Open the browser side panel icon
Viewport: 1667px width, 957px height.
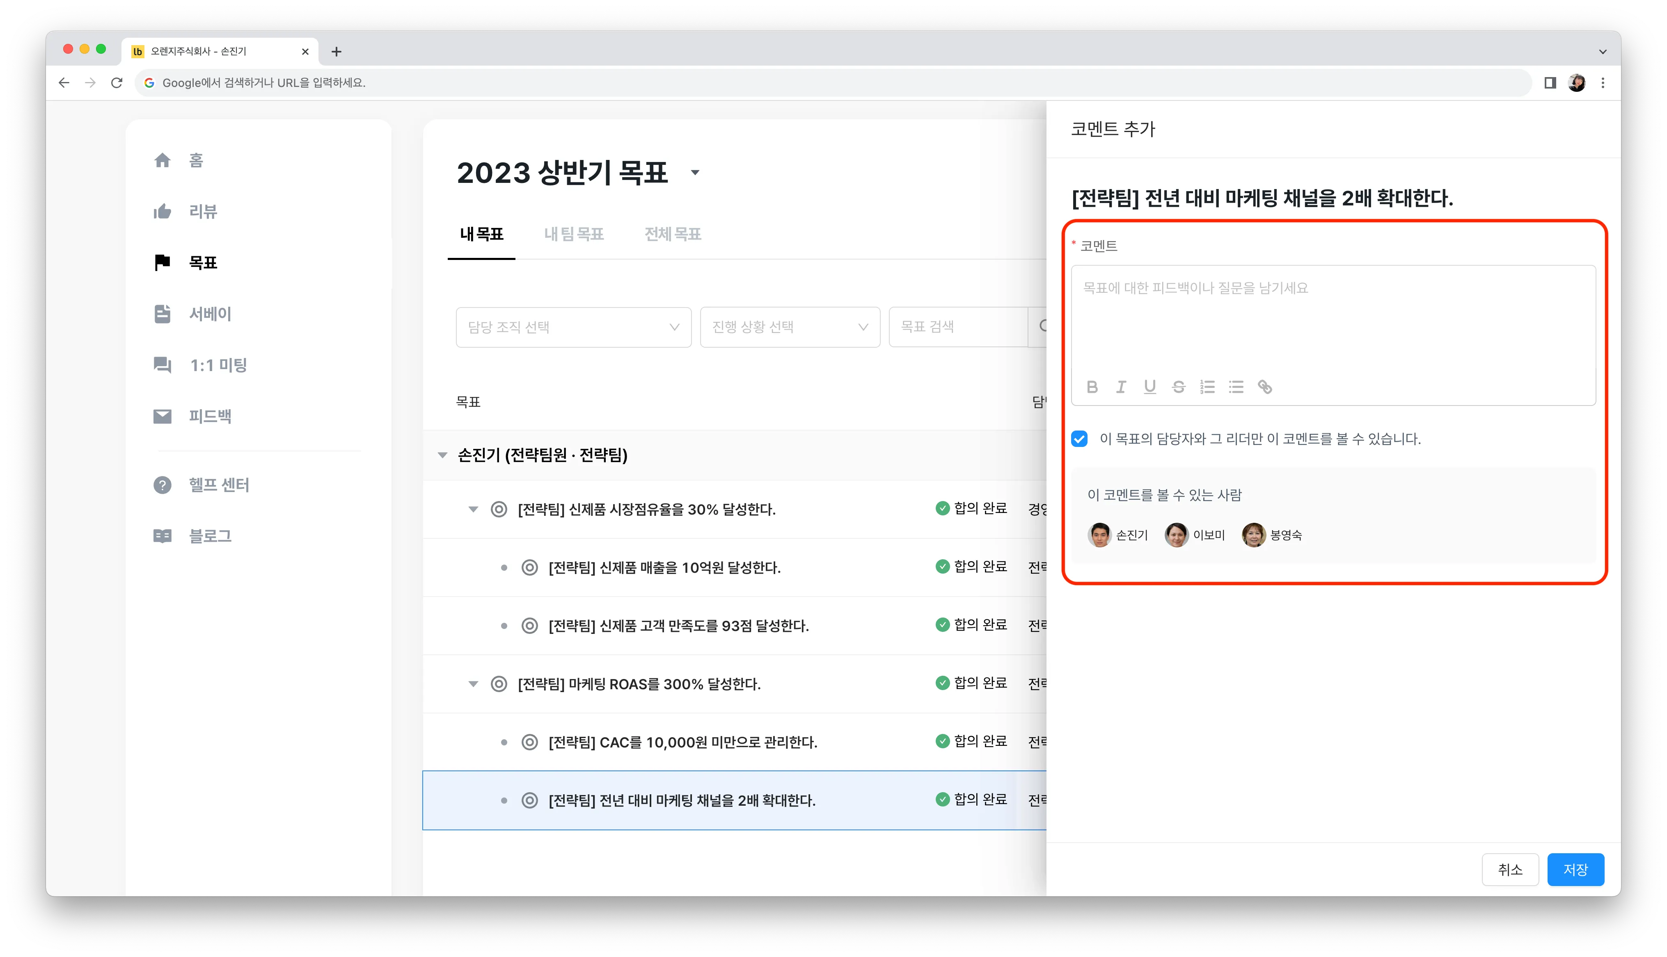click(1550, 83)
